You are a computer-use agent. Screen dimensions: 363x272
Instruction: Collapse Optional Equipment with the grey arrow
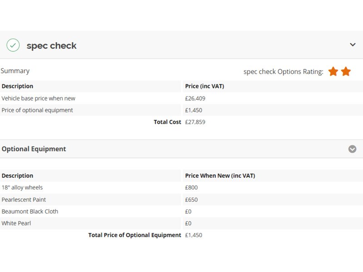click(x=352, y=149)
